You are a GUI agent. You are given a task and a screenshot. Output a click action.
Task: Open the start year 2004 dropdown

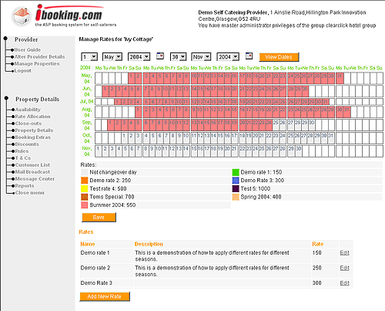(x=139, y=57)
